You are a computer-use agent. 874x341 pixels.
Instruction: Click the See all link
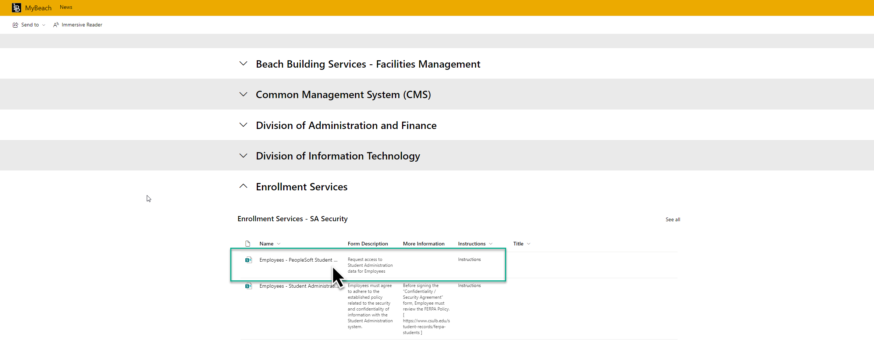point(672,219)
